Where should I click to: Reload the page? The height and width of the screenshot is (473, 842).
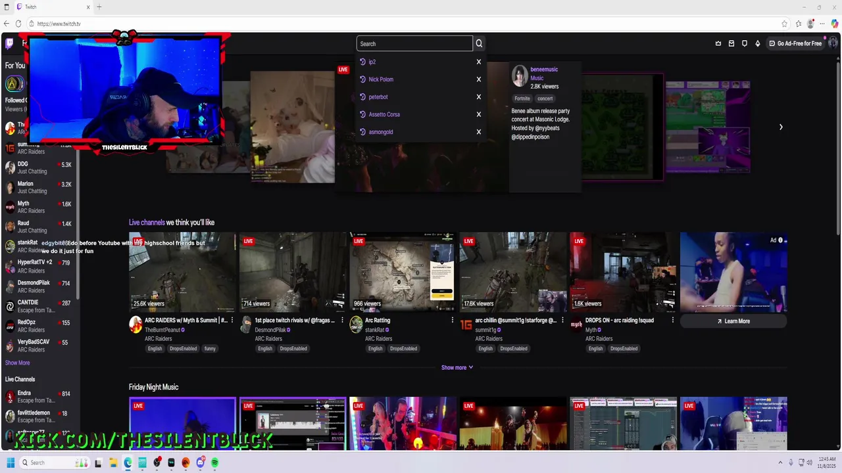point(18,24)
